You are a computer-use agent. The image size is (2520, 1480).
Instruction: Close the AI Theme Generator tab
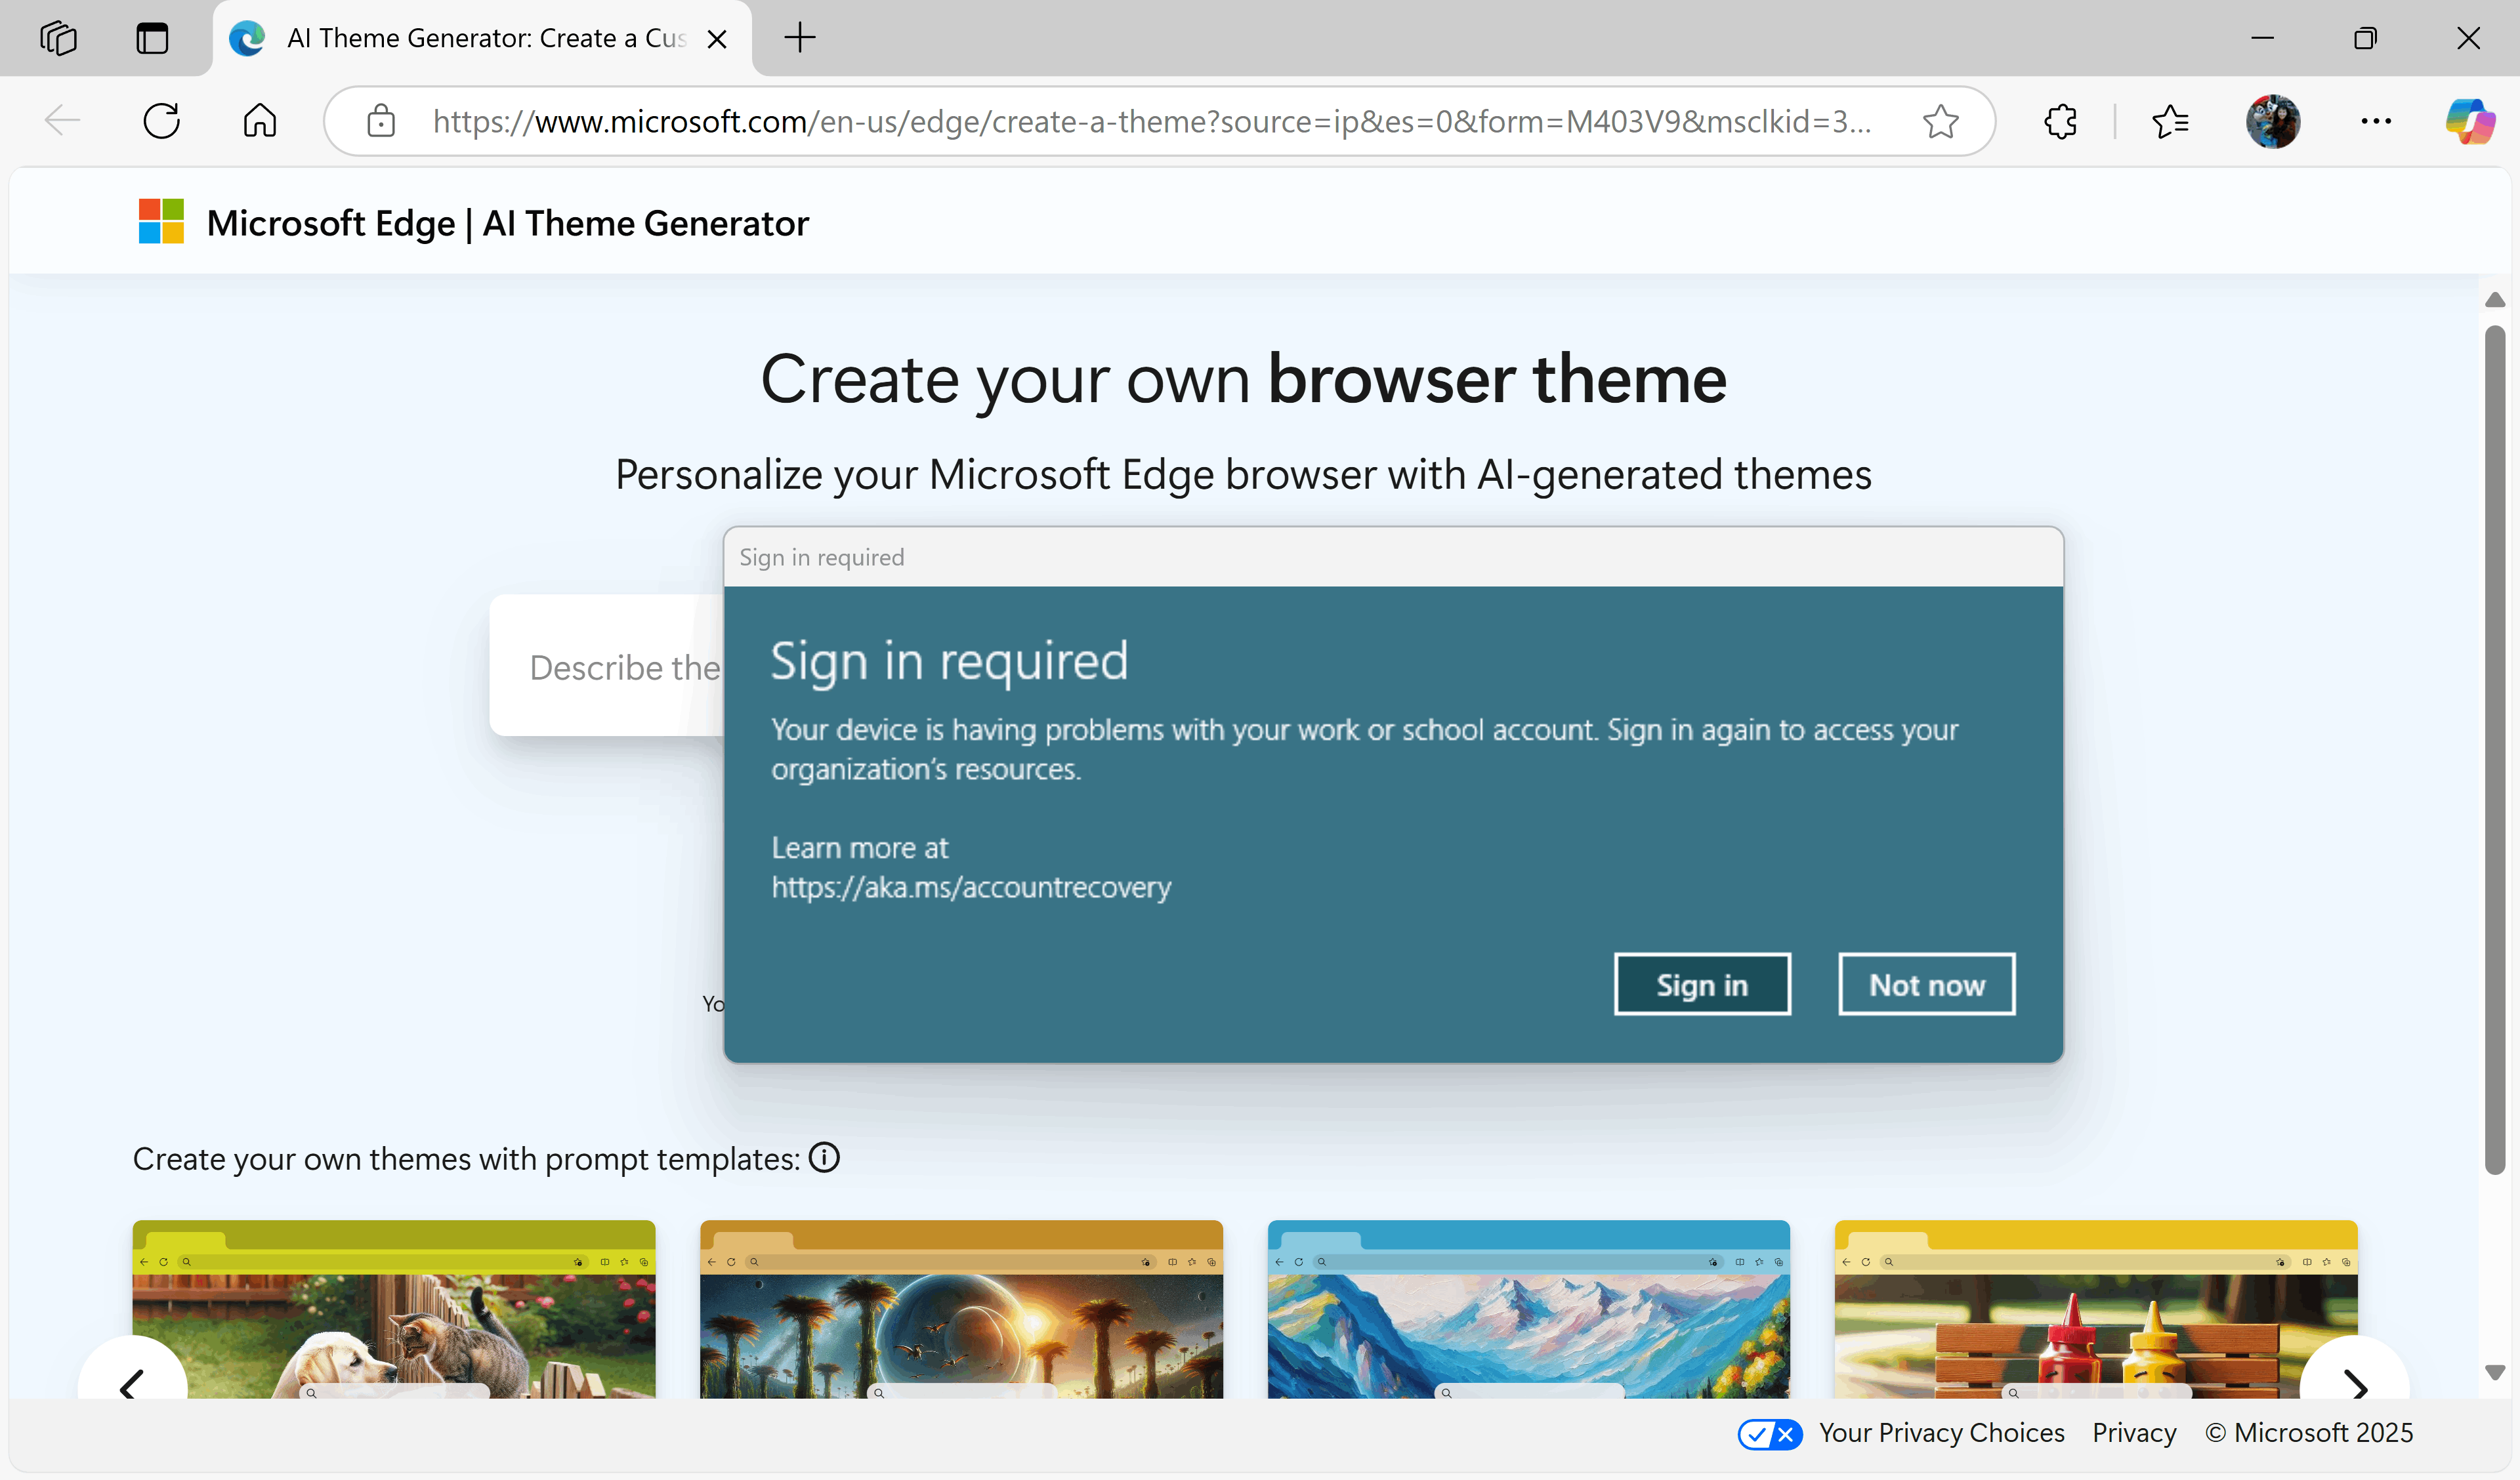717,39
